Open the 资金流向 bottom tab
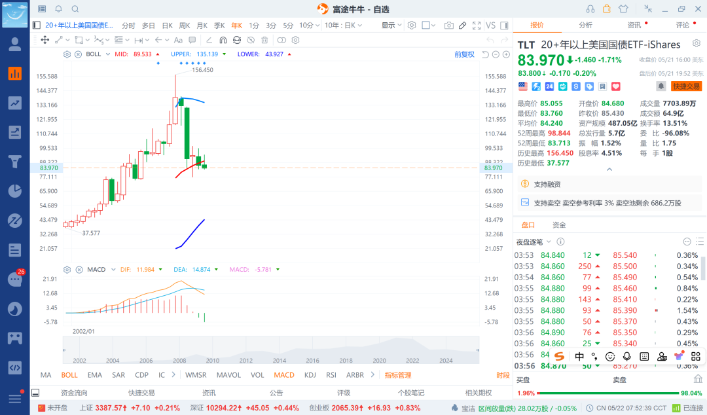This screenshot has height=415, width=707. tap(74, 393)
